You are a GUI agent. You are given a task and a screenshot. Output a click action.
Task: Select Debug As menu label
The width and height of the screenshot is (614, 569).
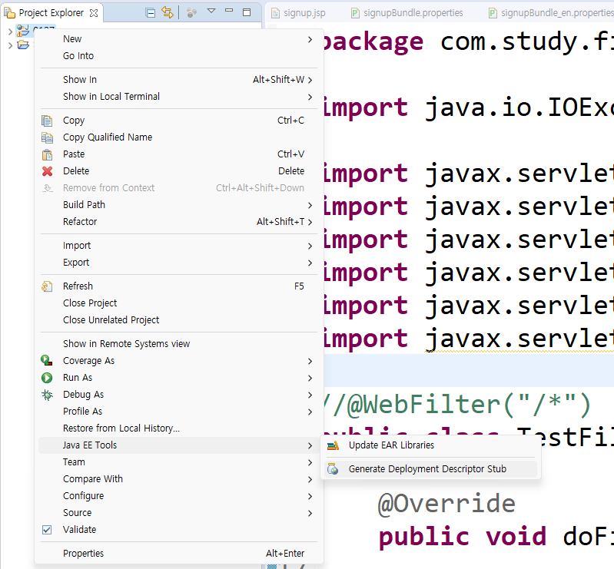(84, 395)
